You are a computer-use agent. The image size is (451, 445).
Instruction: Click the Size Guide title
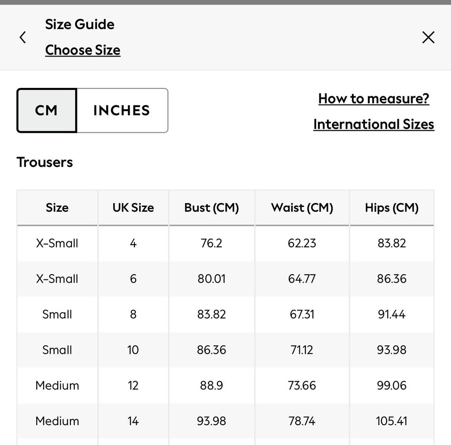pos(79,24)
